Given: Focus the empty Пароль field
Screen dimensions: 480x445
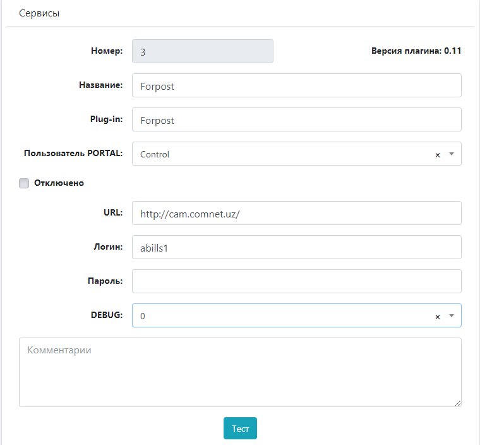Looking at the screenshot, I should pyautogui.click(x=296, y=282).
